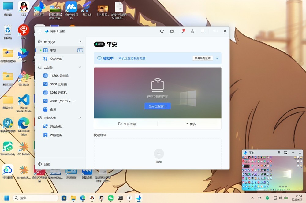Click 开始协助 in sidebar
This screenshot has height=203, width=306.
(x=60, y=126)
